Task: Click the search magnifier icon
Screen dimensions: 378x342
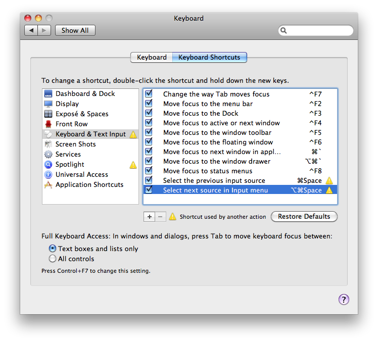Action: pos(283,30)
